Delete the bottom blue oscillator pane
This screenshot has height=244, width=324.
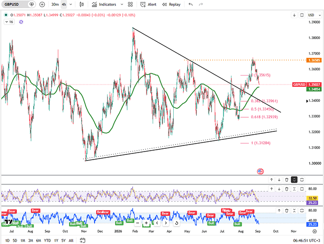[286, 210]
